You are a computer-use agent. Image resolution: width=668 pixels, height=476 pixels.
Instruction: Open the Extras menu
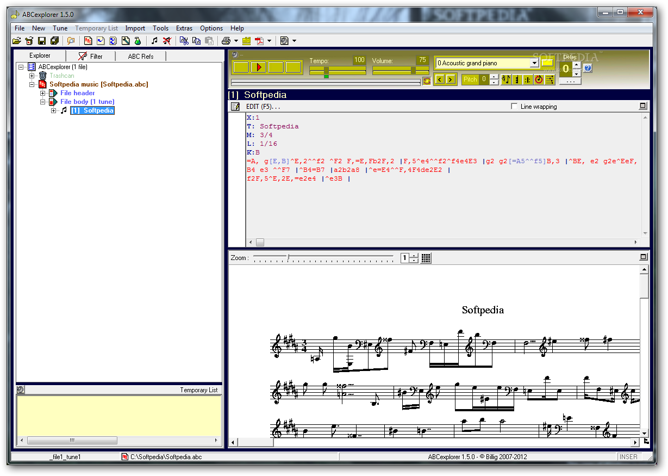click(x=184, y=28)
